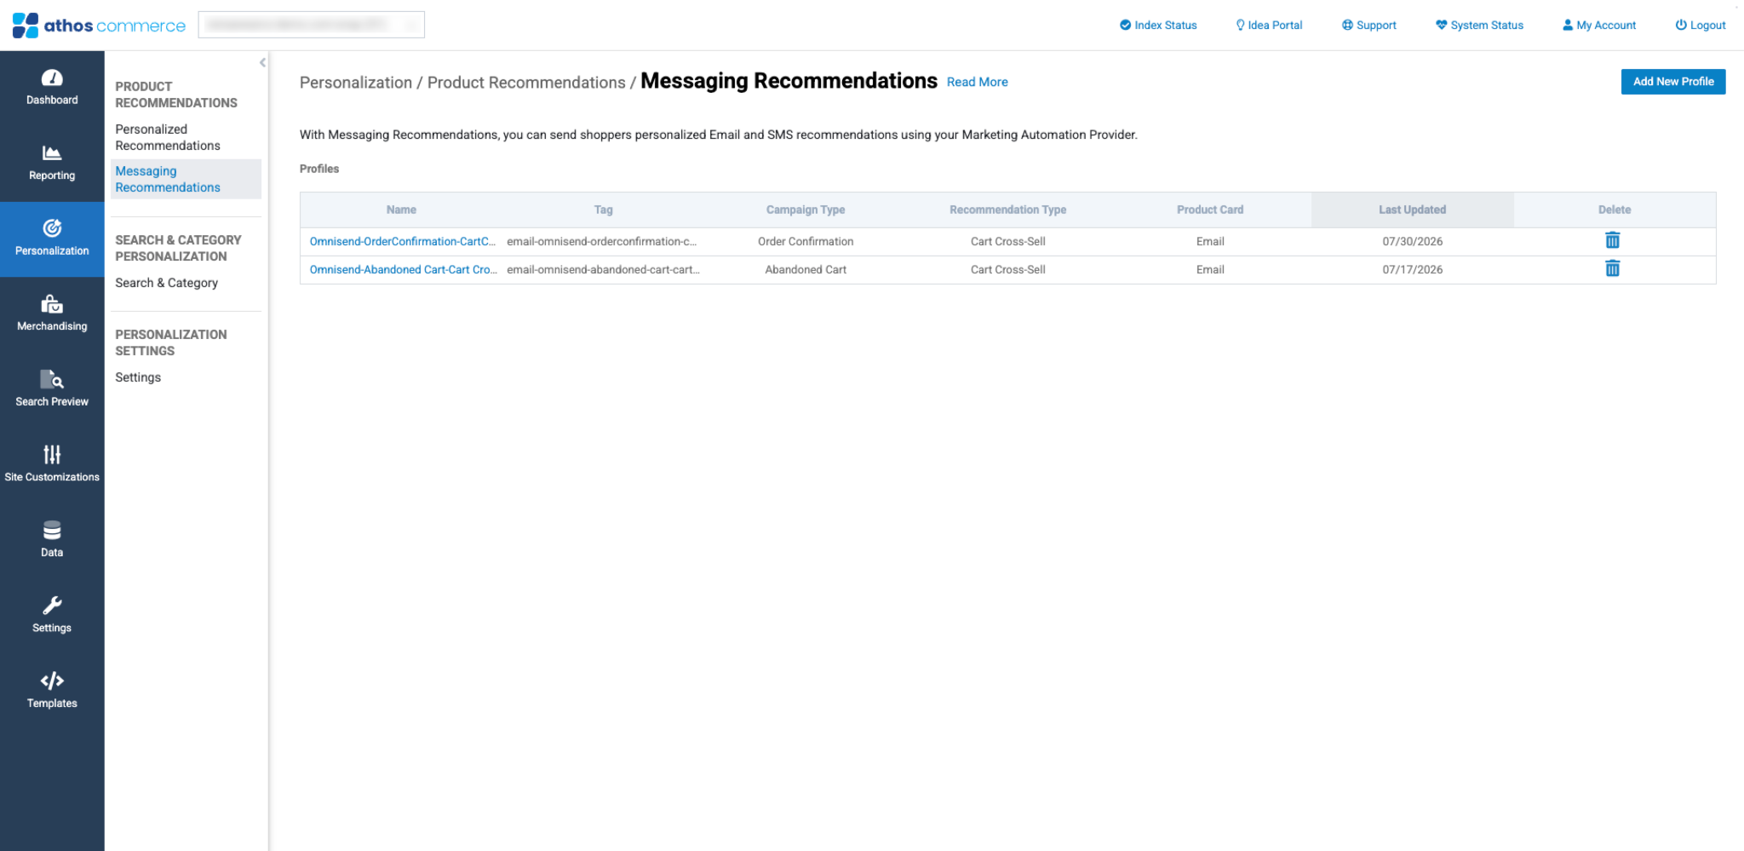Click Add New Profile button

click(x=1672, y=82)
